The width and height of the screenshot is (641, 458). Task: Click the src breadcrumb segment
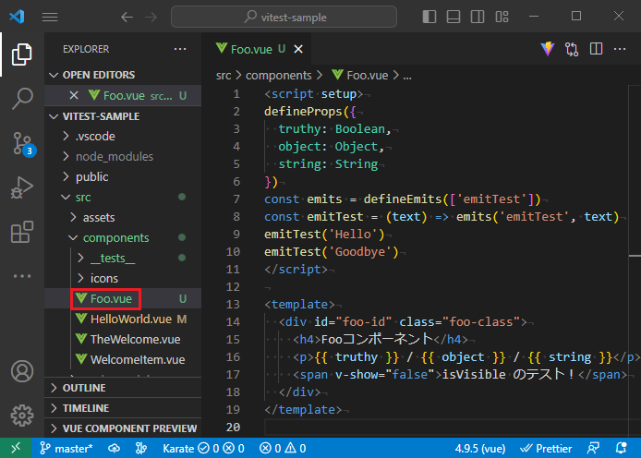point(224,75)
